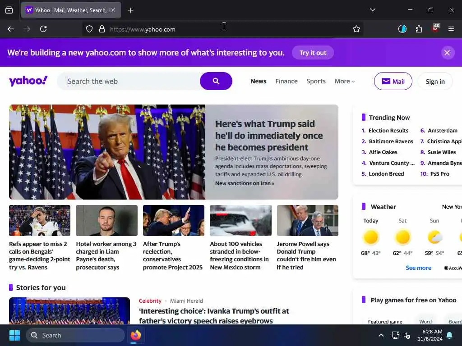The height and width of the screenshot is (346, 462).
Task: Click the padlock site security icon
Action: 102,29
